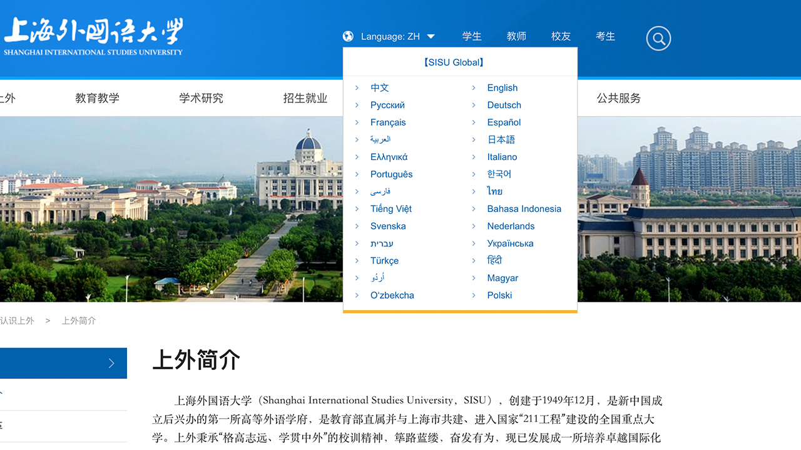
Task: Click the search magnifier icon
Action: tap(658, 39)
